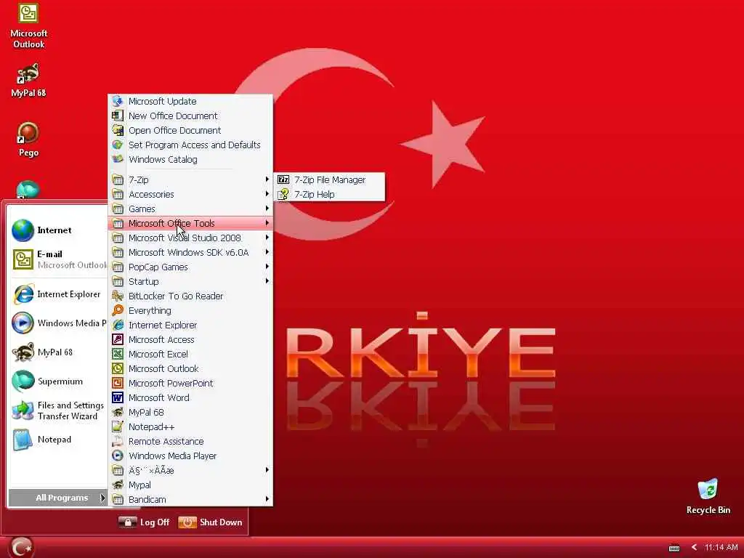This screenshot has height=558, width=744.
Task: Open Notepad from the start menu
Action: point(58,440)
